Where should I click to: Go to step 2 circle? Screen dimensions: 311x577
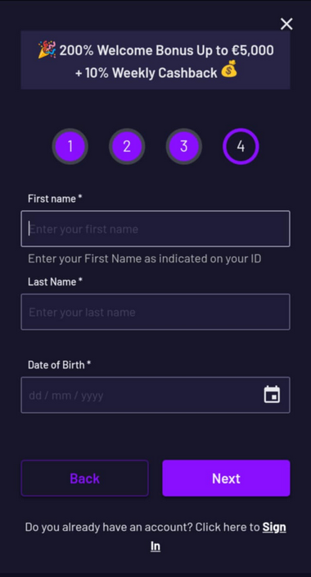click(127, 146)
